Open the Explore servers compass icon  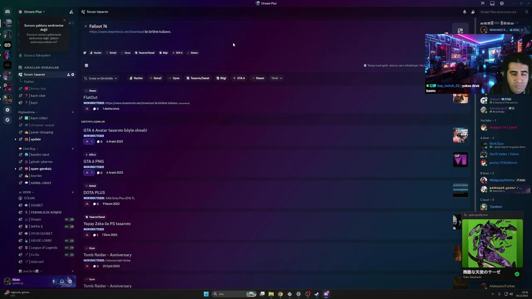click(7, 120)
